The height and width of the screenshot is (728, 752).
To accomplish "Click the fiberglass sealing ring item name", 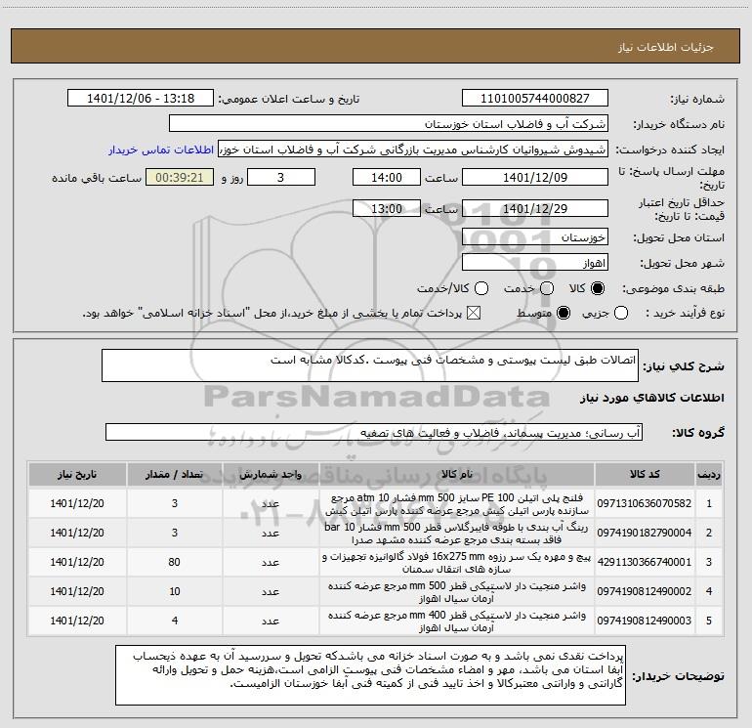I will point(457,534).
